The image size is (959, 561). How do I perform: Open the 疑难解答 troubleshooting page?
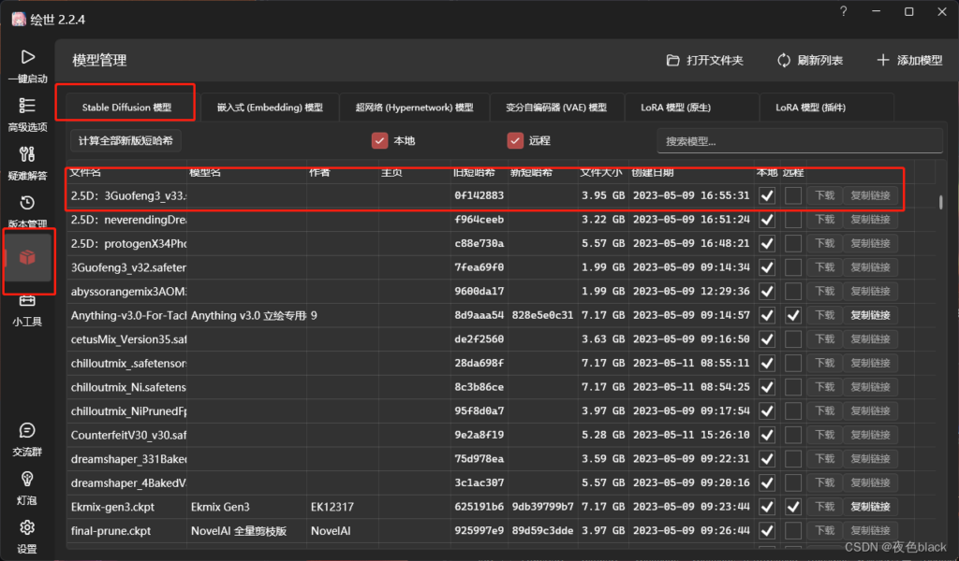click(27, 154)
